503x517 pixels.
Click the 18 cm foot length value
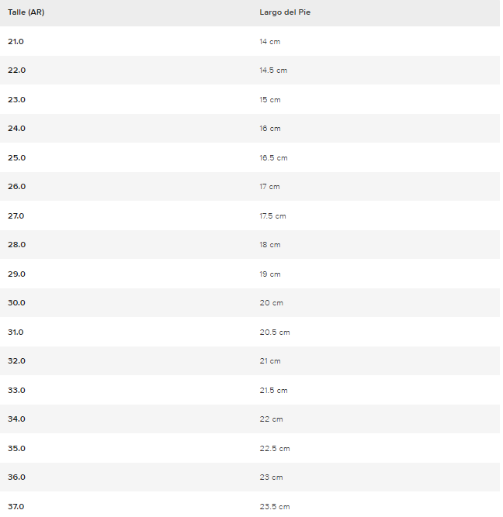pyautogui.click(x=270, y=245)
